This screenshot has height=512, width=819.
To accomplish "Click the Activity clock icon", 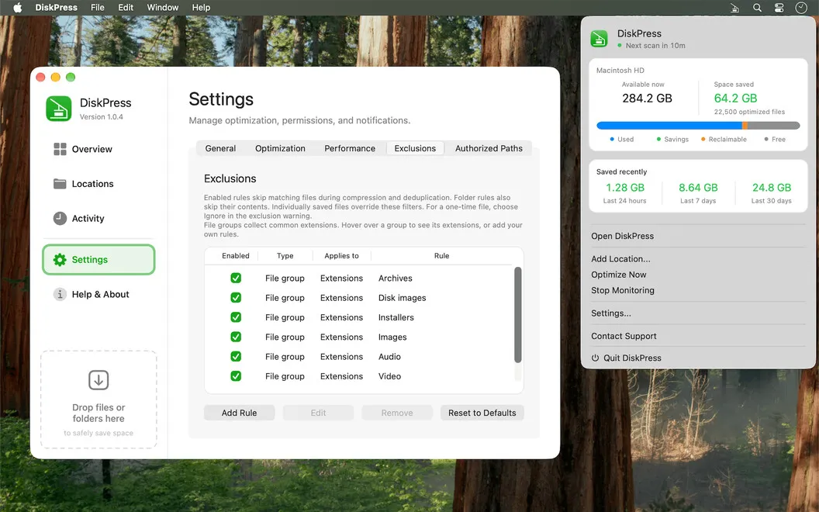I will pyautogui.click(x=60, y=219).
